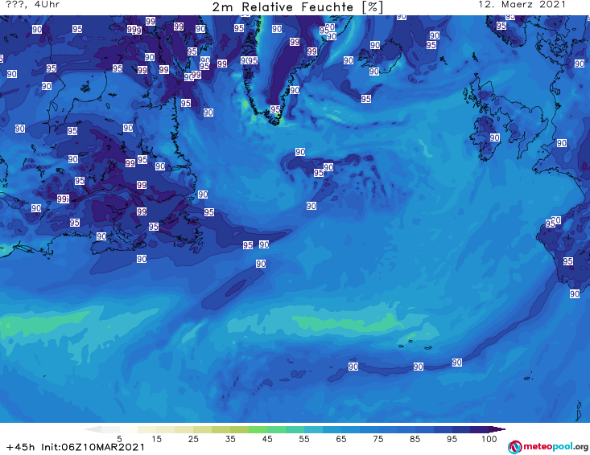Click the "5" tick label on color scale
This screenshot has height=455, width=590.
(119, 439)
